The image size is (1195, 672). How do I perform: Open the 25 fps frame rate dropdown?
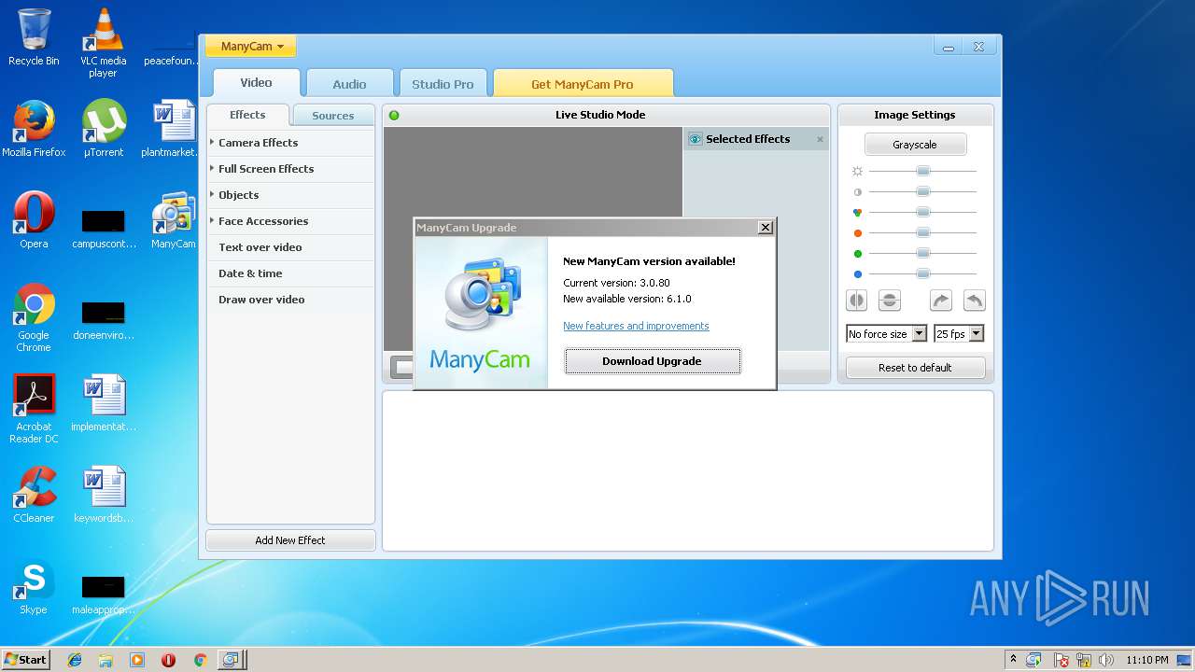[x=959, y=333]
